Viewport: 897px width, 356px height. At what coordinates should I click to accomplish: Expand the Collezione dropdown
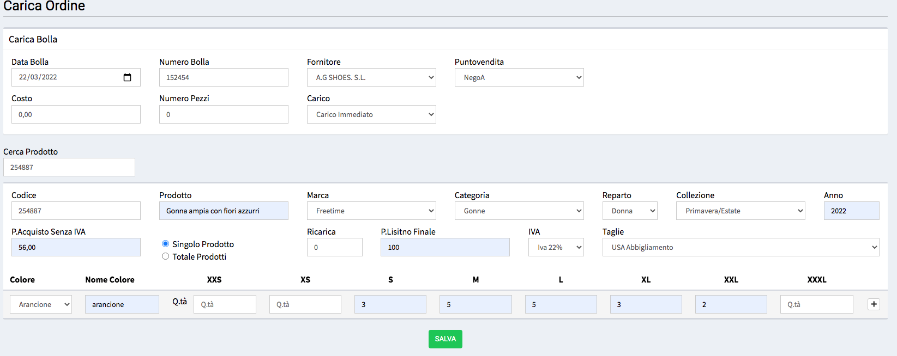(741, 211)
